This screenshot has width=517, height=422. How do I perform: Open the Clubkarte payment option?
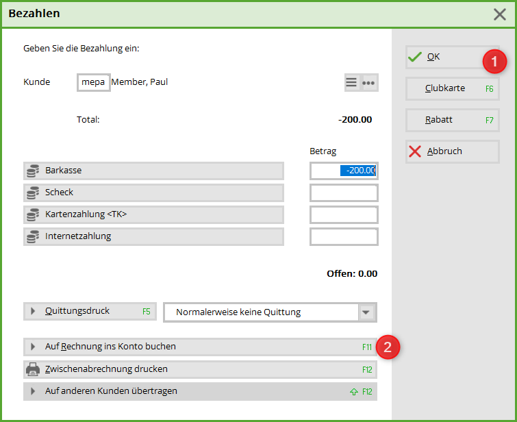452,88
